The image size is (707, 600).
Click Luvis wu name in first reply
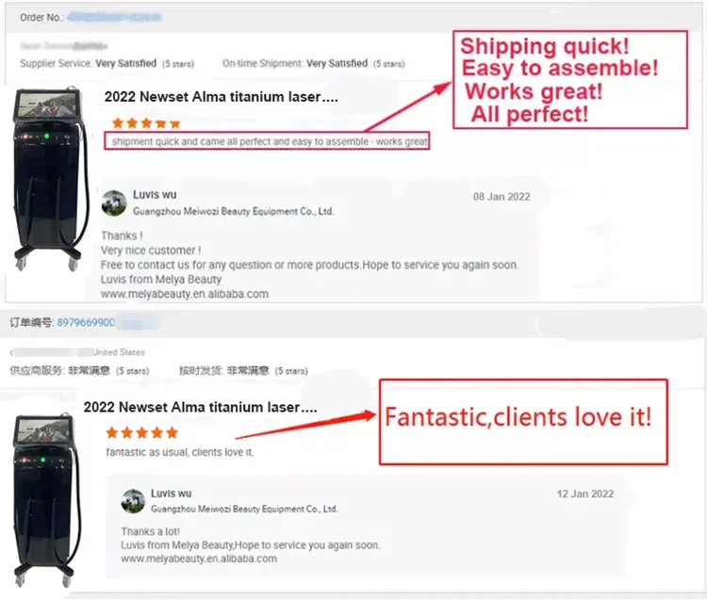tap(155, 195)
